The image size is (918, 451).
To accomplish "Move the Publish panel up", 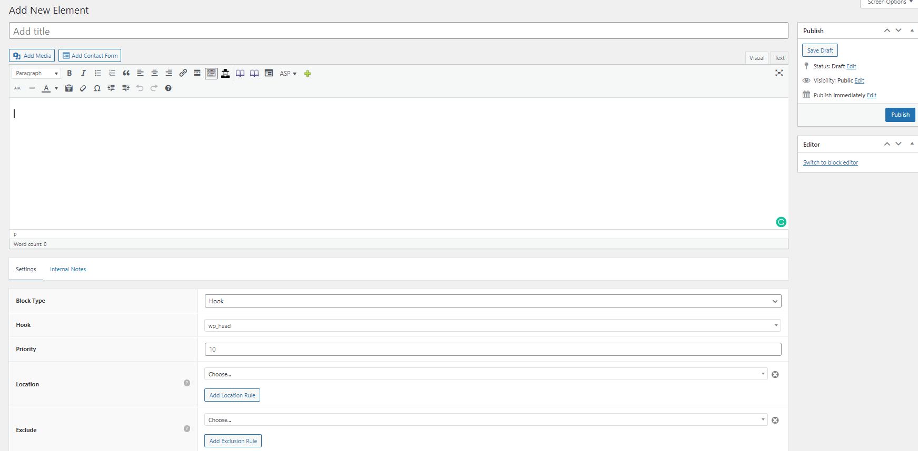I will tap(887, 30).
